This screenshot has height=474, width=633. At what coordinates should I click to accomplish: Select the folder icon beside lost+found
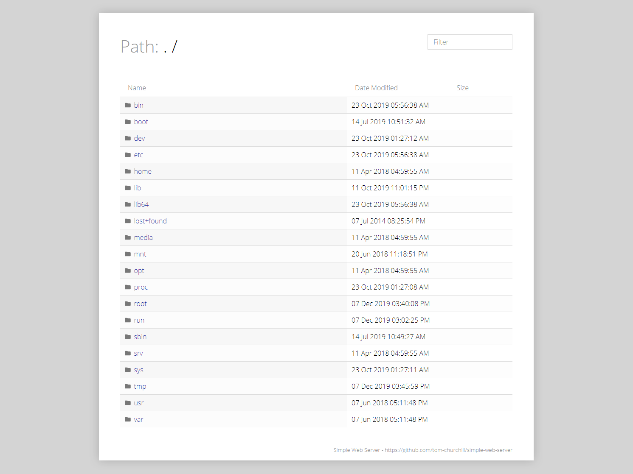click(x=128, y=221)
